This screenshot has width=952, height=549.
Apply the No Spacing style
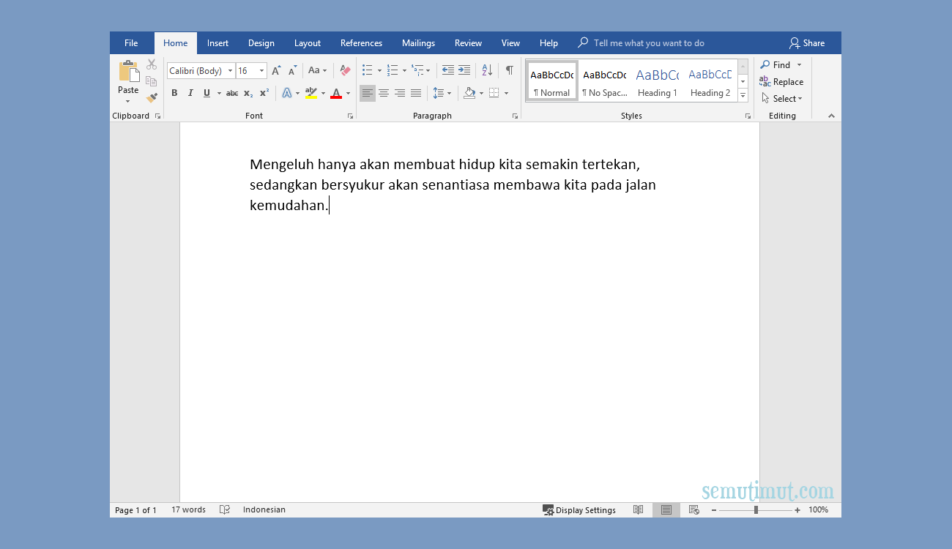pyautogui.click(x=604, y=81)
